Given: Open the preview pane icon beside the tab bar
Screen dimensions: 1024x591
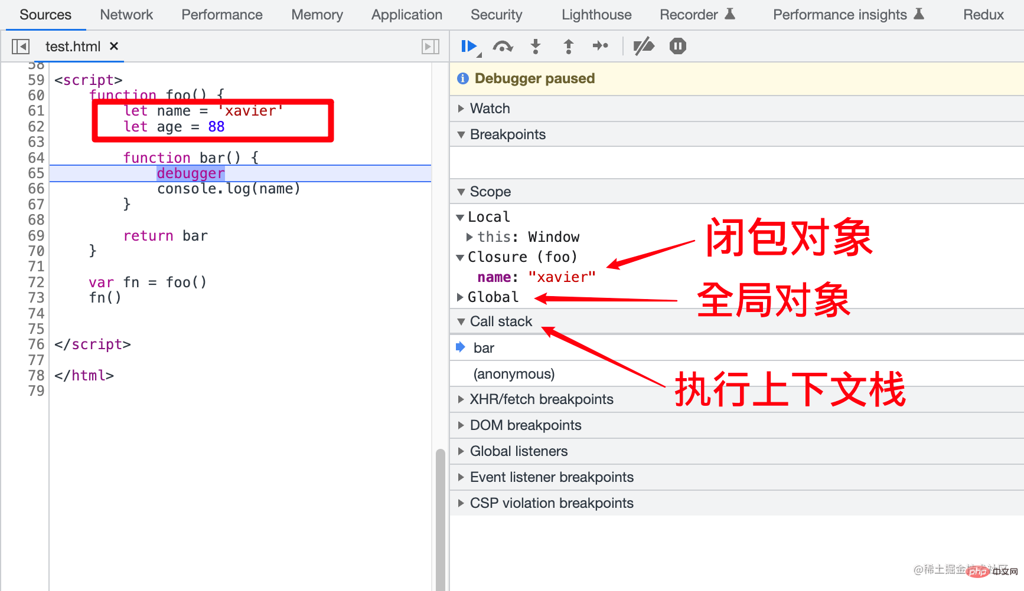Looking at the screenshot, I should pyautogui.click(x=431, y=46).
